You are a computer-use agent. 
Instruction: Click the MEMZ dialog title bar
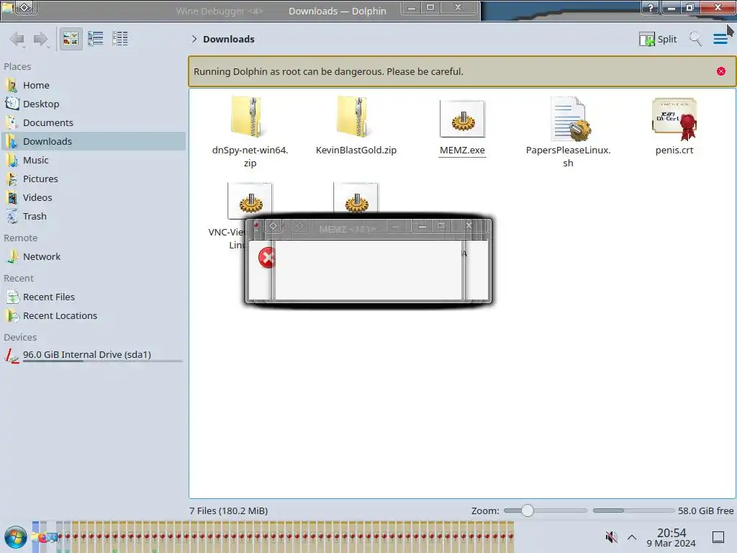(348, 229)
